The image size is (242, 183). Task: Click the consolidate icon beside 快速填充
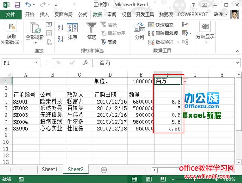185,24
